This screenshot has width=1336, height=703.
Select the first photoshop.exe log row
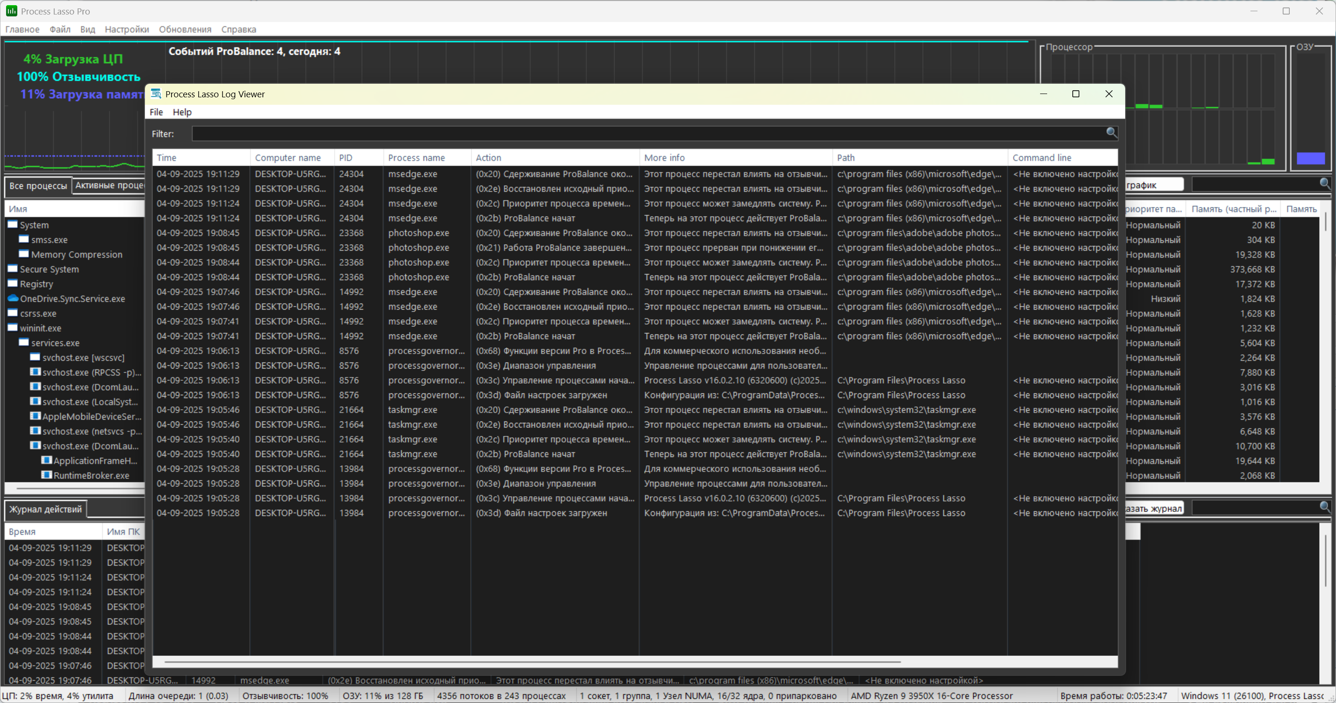tap(418, 233)
